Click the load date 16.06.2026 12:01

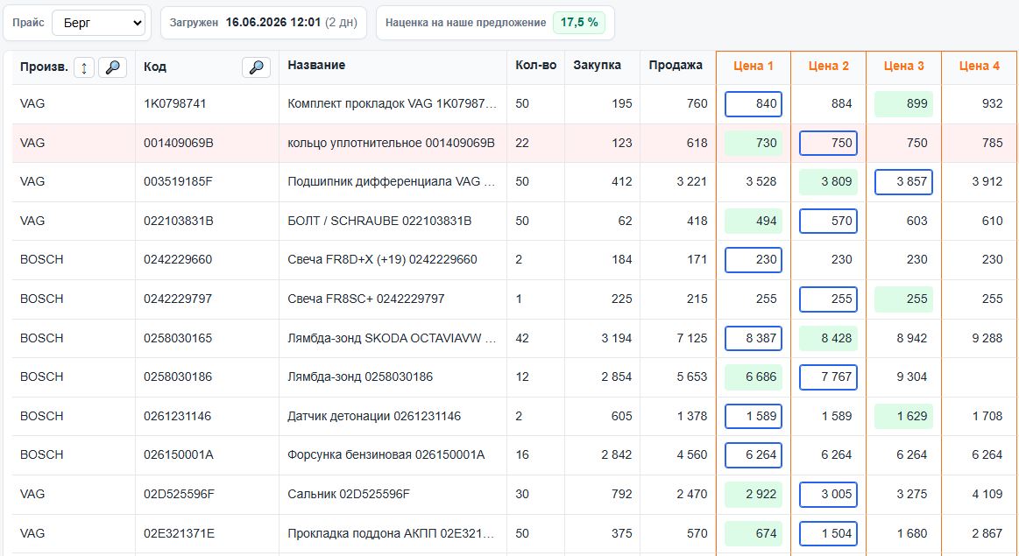click(x=273, y=22)
